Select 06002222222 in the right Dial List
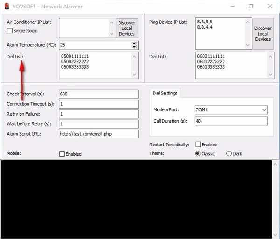This screenshot has height=239, width=280. [211, 62]
